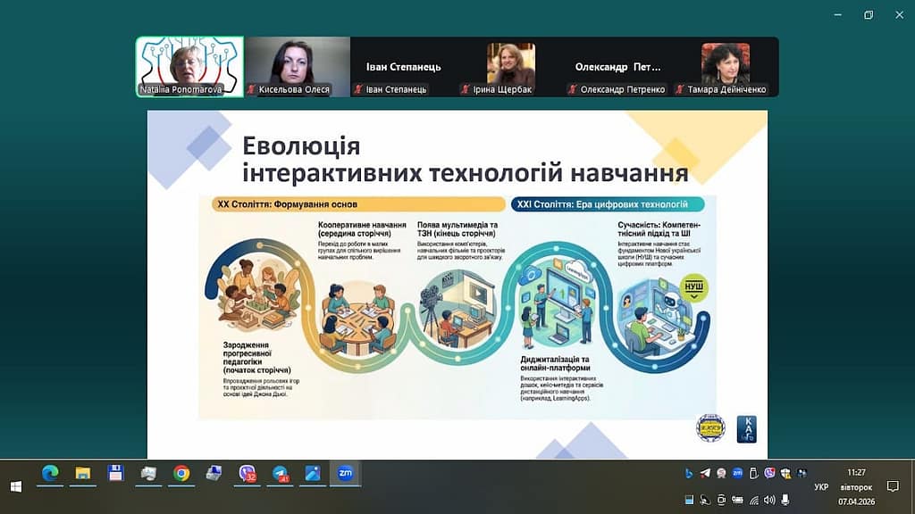Click the floppy disk taskbar icon
The height and width of the screenshot is (514, 915).
(115, 474)
